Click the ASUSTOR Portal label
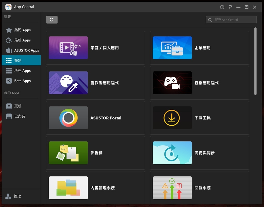264x207 pixels. pos(106,118)
